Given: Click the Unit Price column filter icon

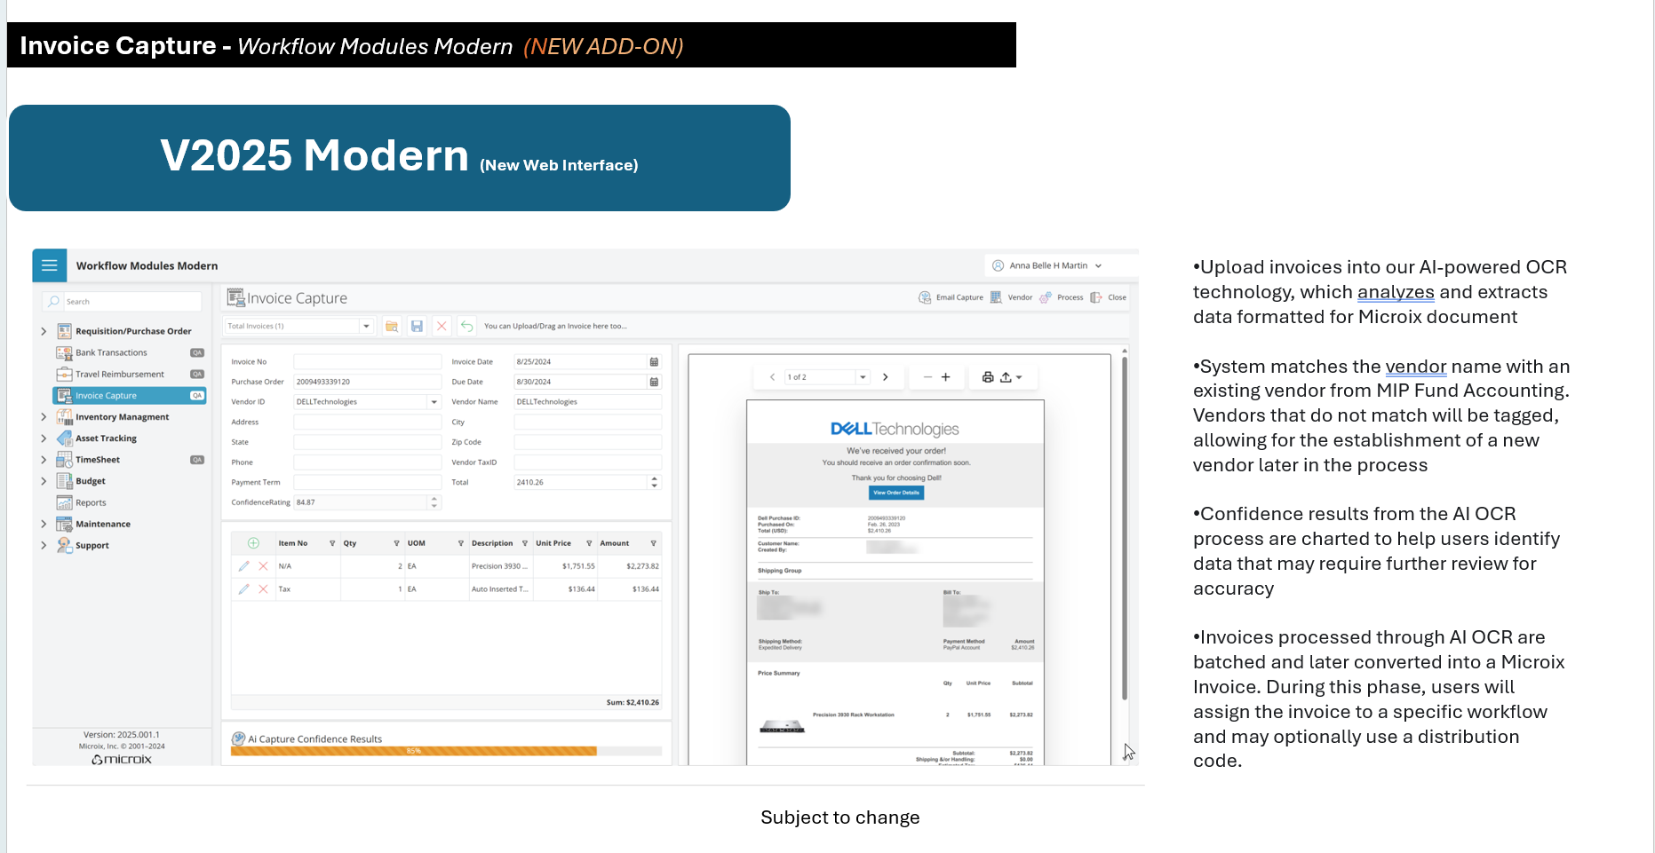Looking at the screenshot, I should coord(589,543).
